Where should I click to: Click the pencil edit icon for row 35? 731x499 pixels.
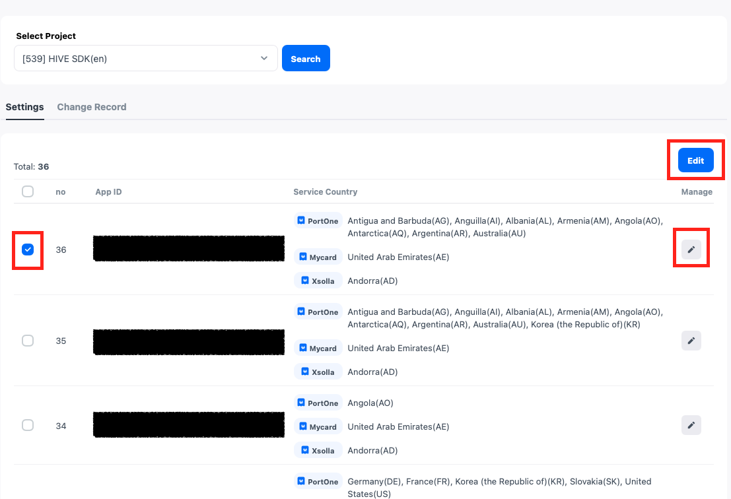(691, 341)
